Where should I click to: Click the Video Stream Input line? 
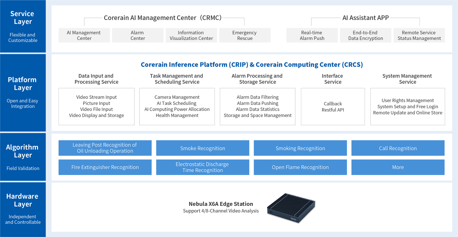coord(96,97)
